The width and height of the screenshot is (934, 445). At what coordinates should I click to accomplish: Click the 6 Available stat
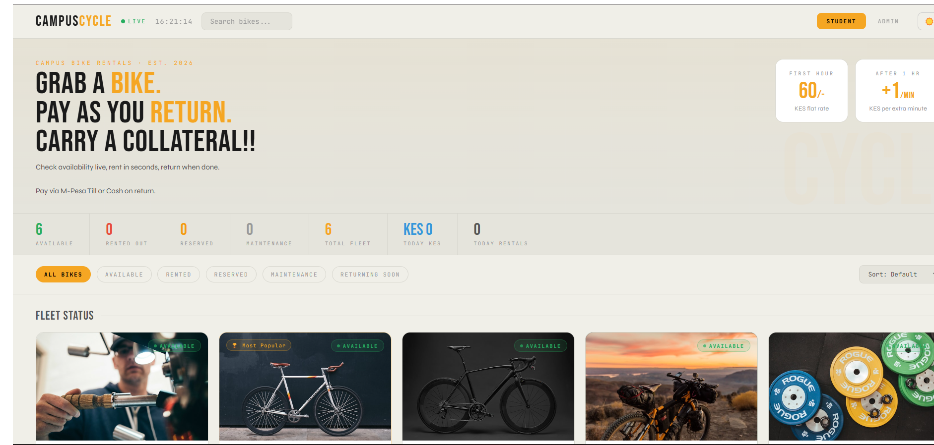click(54, 234)
